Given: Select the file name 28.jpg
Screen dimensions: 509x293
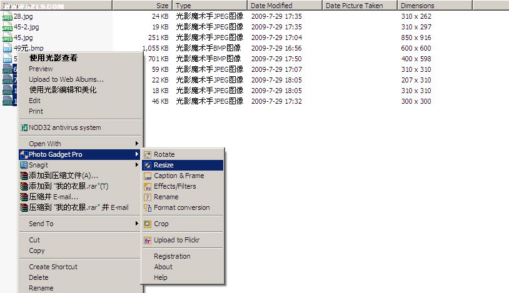Looking at the screenshot, I should click(23, 16).
